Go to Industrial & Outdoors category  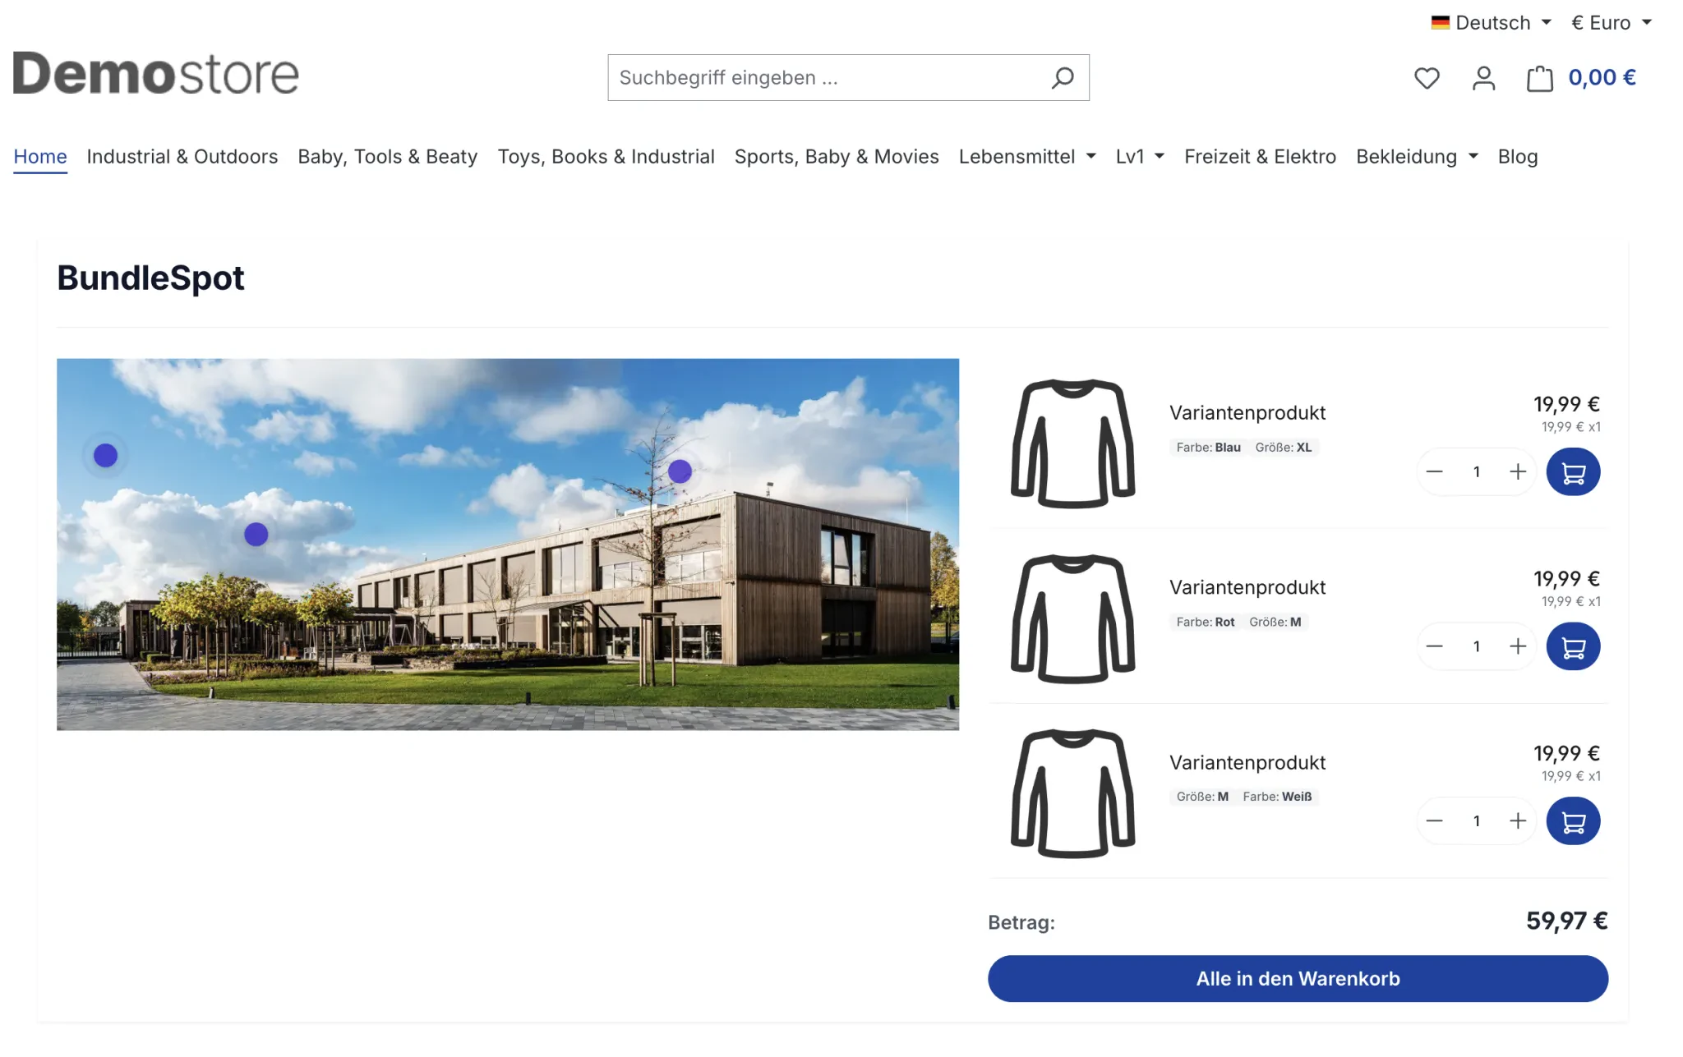[182, 157]
